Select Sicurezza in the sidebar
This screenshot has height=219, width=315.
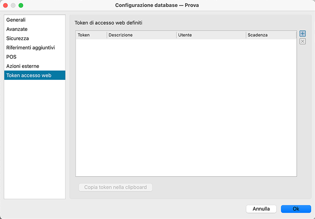point(17,39)
